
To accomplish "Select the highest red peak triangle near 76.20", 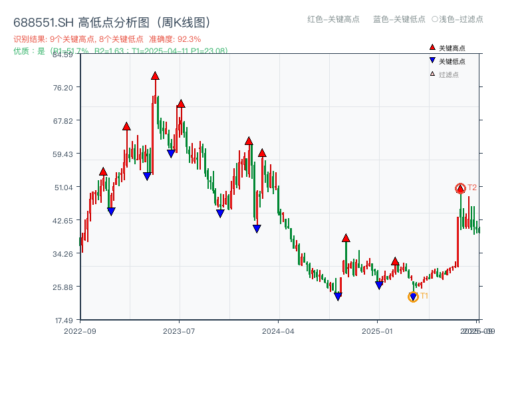I will (x=155, y=76).
